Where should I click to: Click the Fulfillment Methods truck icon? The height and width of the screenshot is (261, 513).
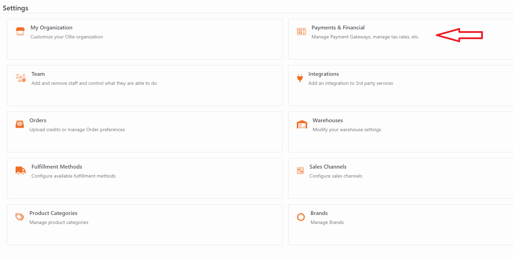[x=21, y=171]
